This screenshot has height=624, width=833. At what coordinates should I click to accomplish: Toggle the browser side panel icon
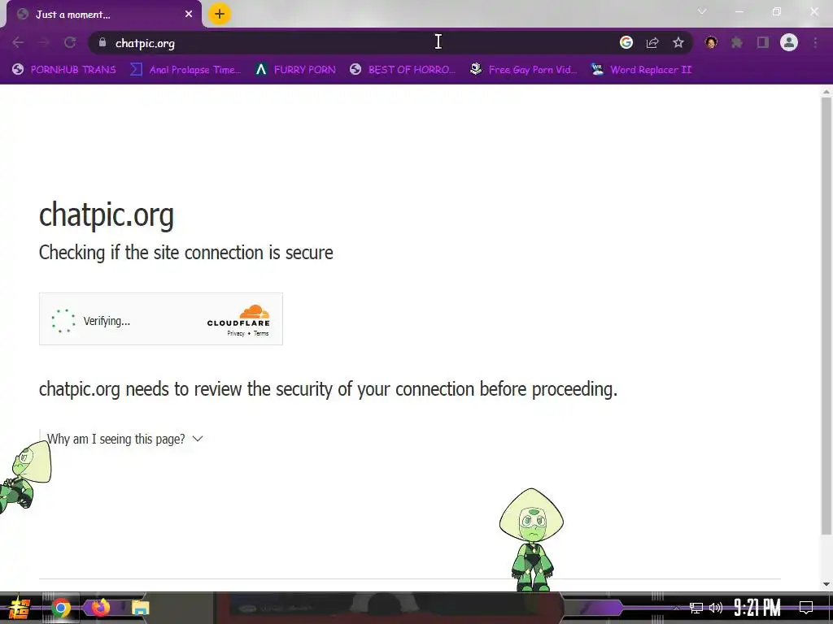pos(763,42)
